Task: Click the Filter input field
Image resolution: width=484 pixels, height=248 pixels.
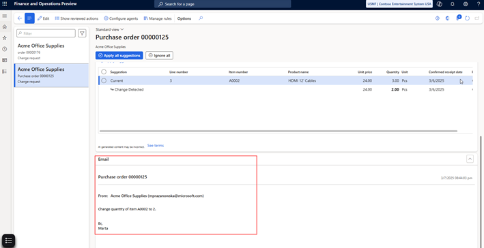Action: click(46, 33)
